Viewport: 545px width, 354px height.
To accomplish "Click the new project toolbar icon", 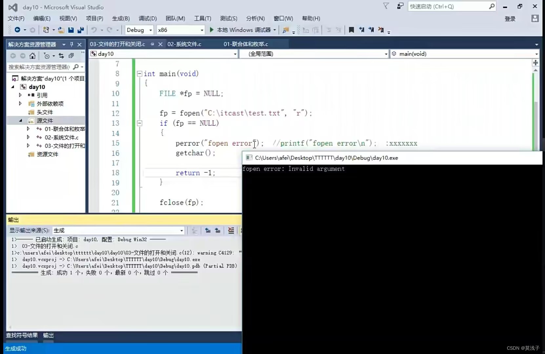I will click(46, 30).
